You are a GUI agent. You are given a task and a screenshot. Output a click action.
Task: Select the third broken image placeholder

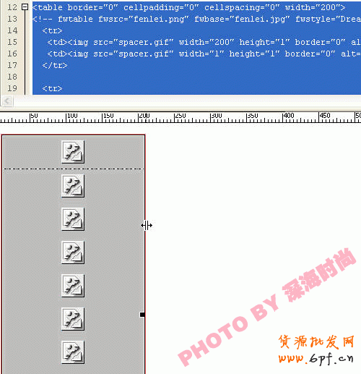tap(73, 219)
